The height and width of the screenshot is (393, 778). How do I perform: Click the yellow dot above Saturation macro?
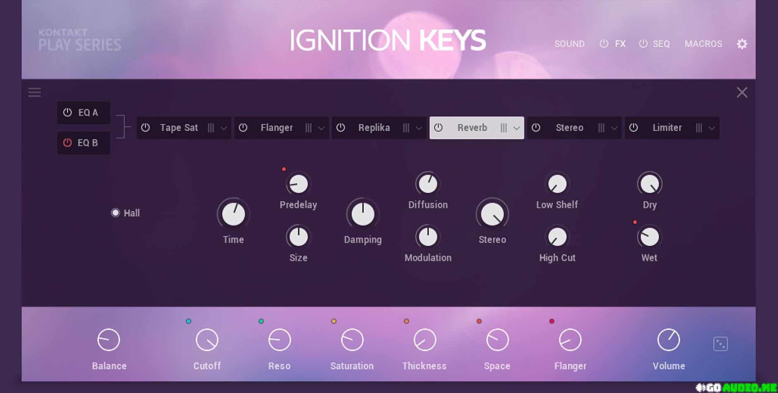(x=334, y=321)
